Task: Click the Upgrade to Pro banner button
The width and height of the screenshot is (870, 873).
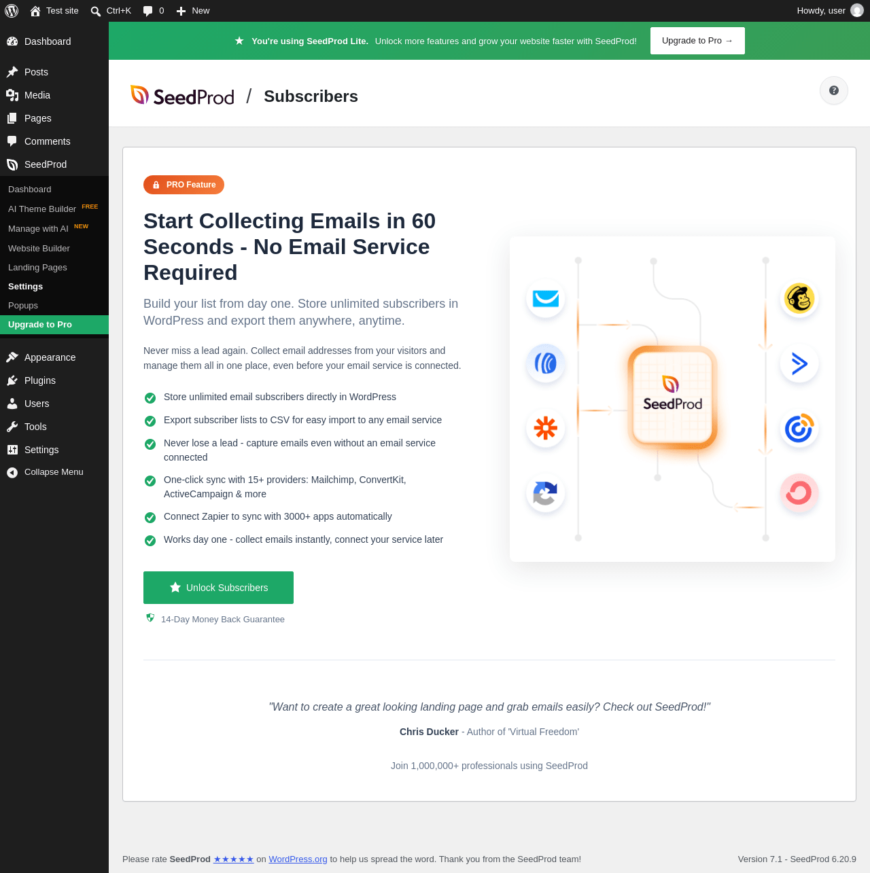Action: point(697,41)
